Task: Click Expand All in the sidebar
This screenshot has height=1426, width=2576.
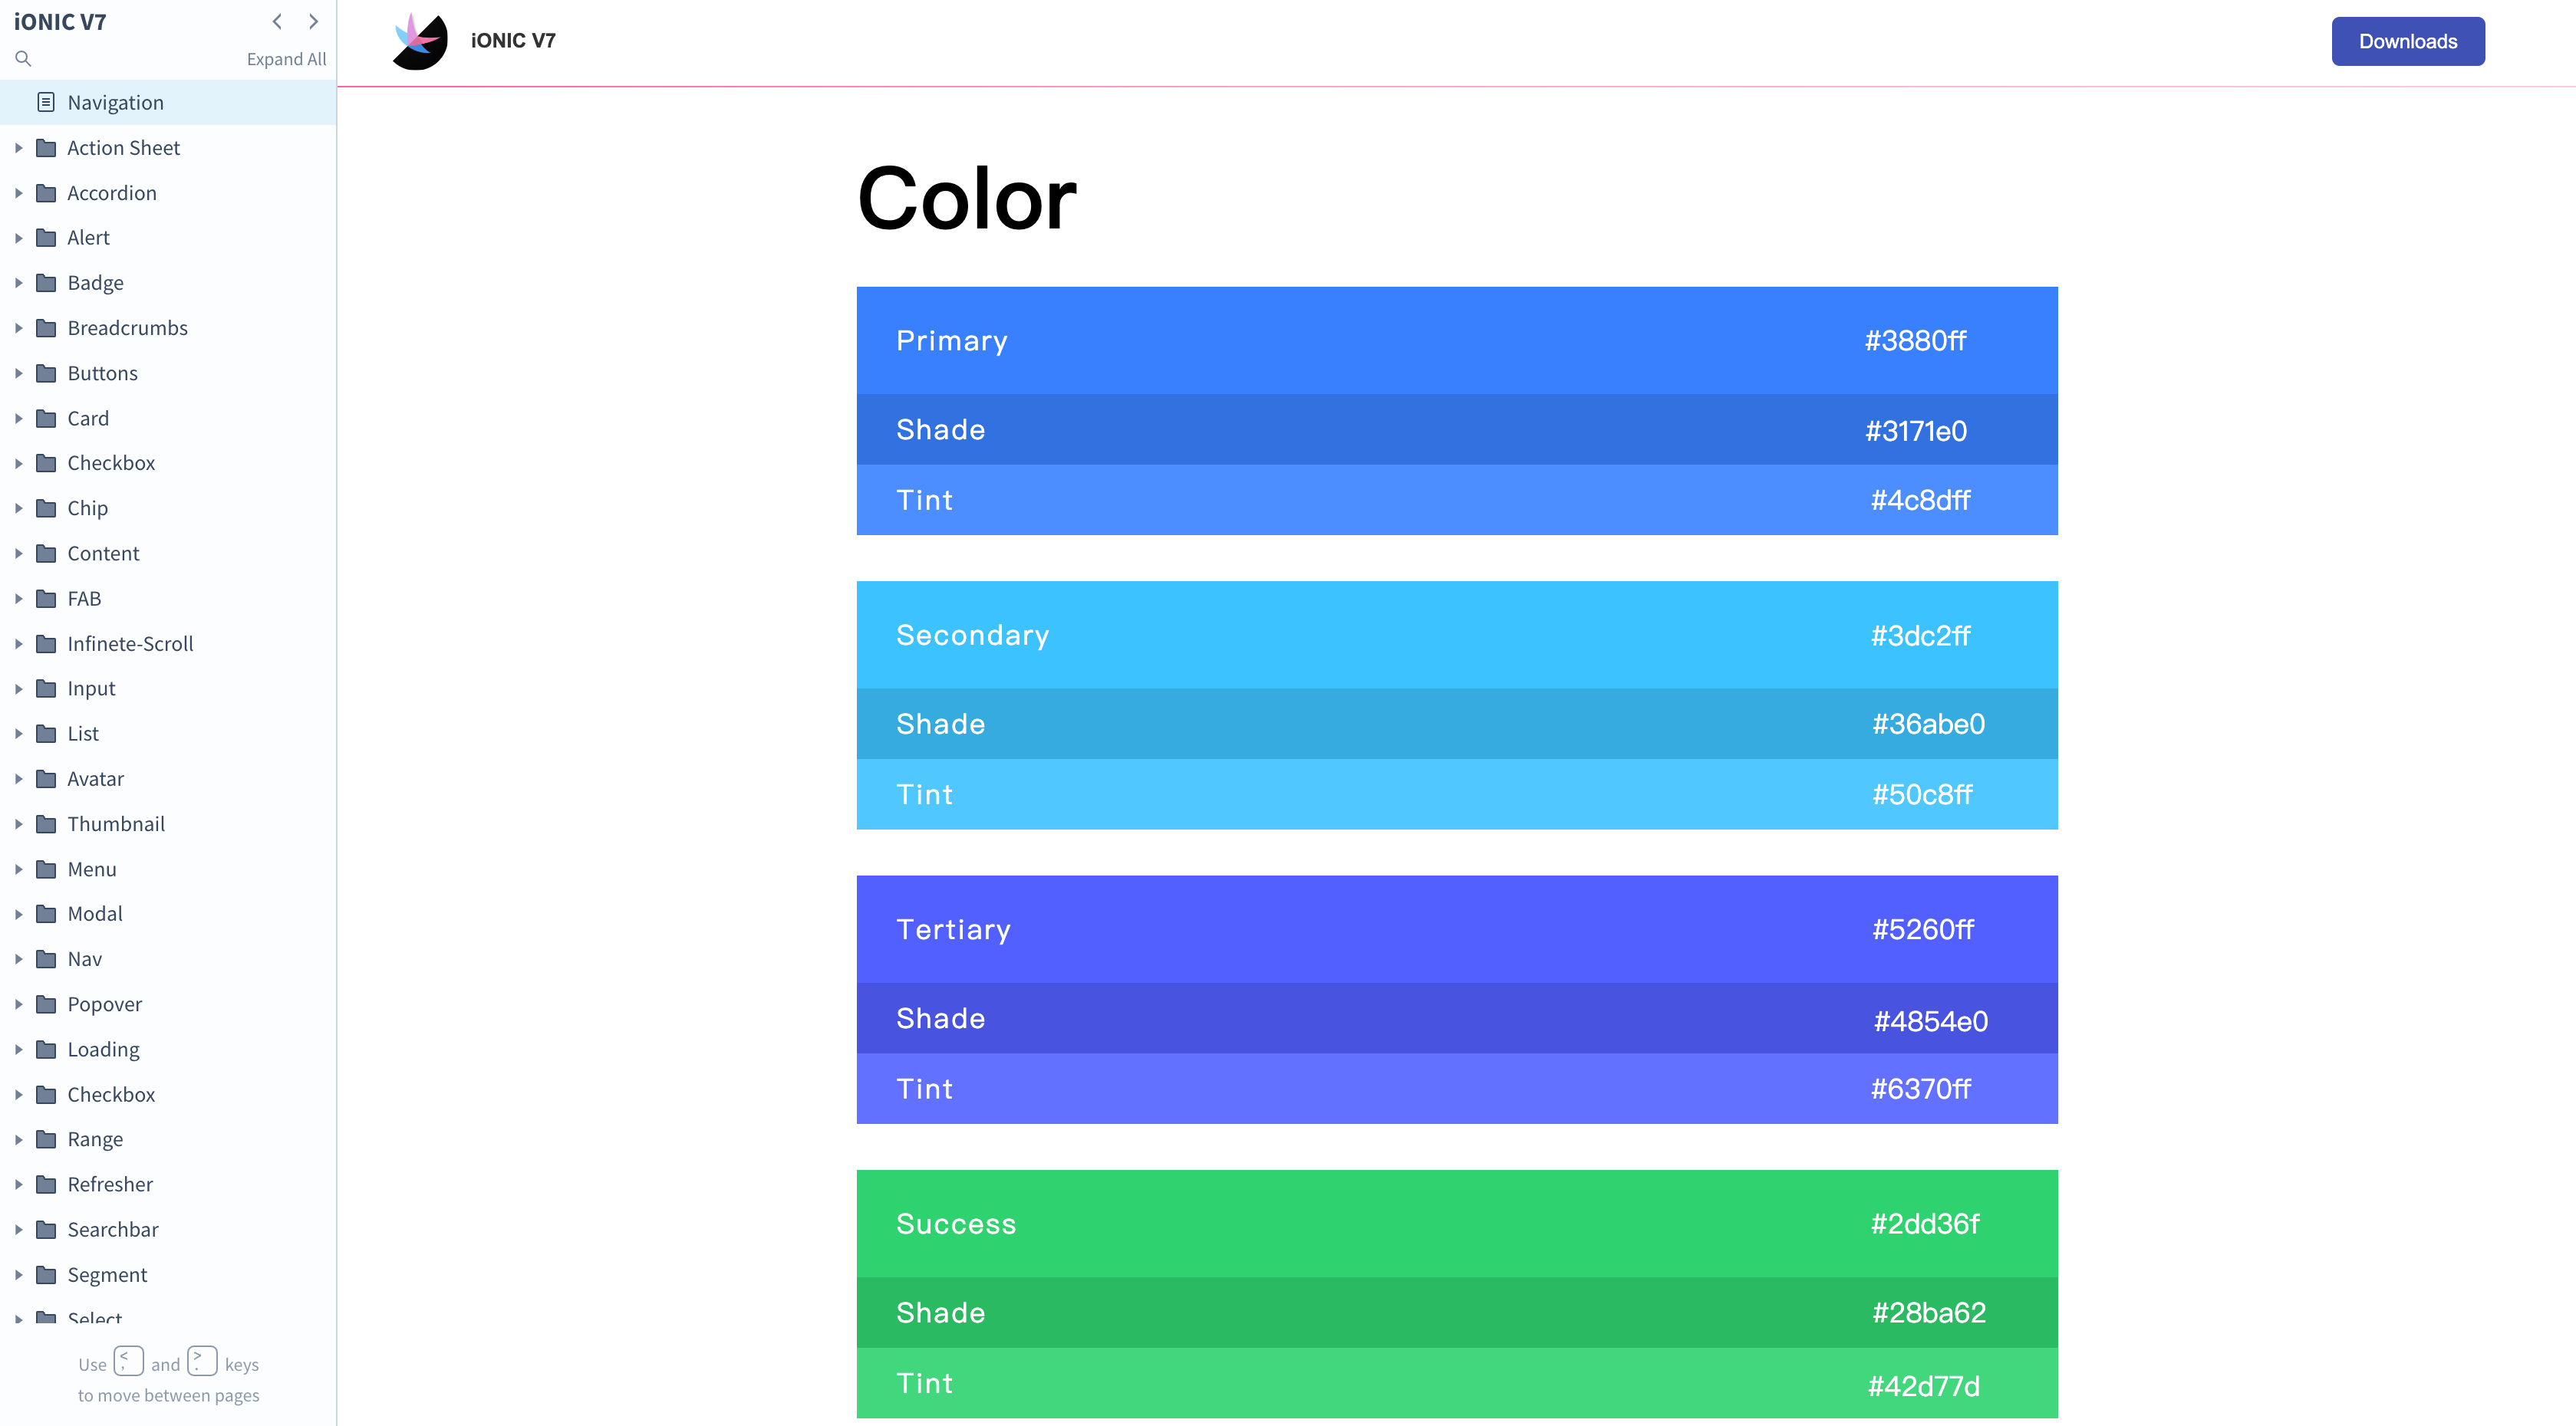Action: [286, 59]
